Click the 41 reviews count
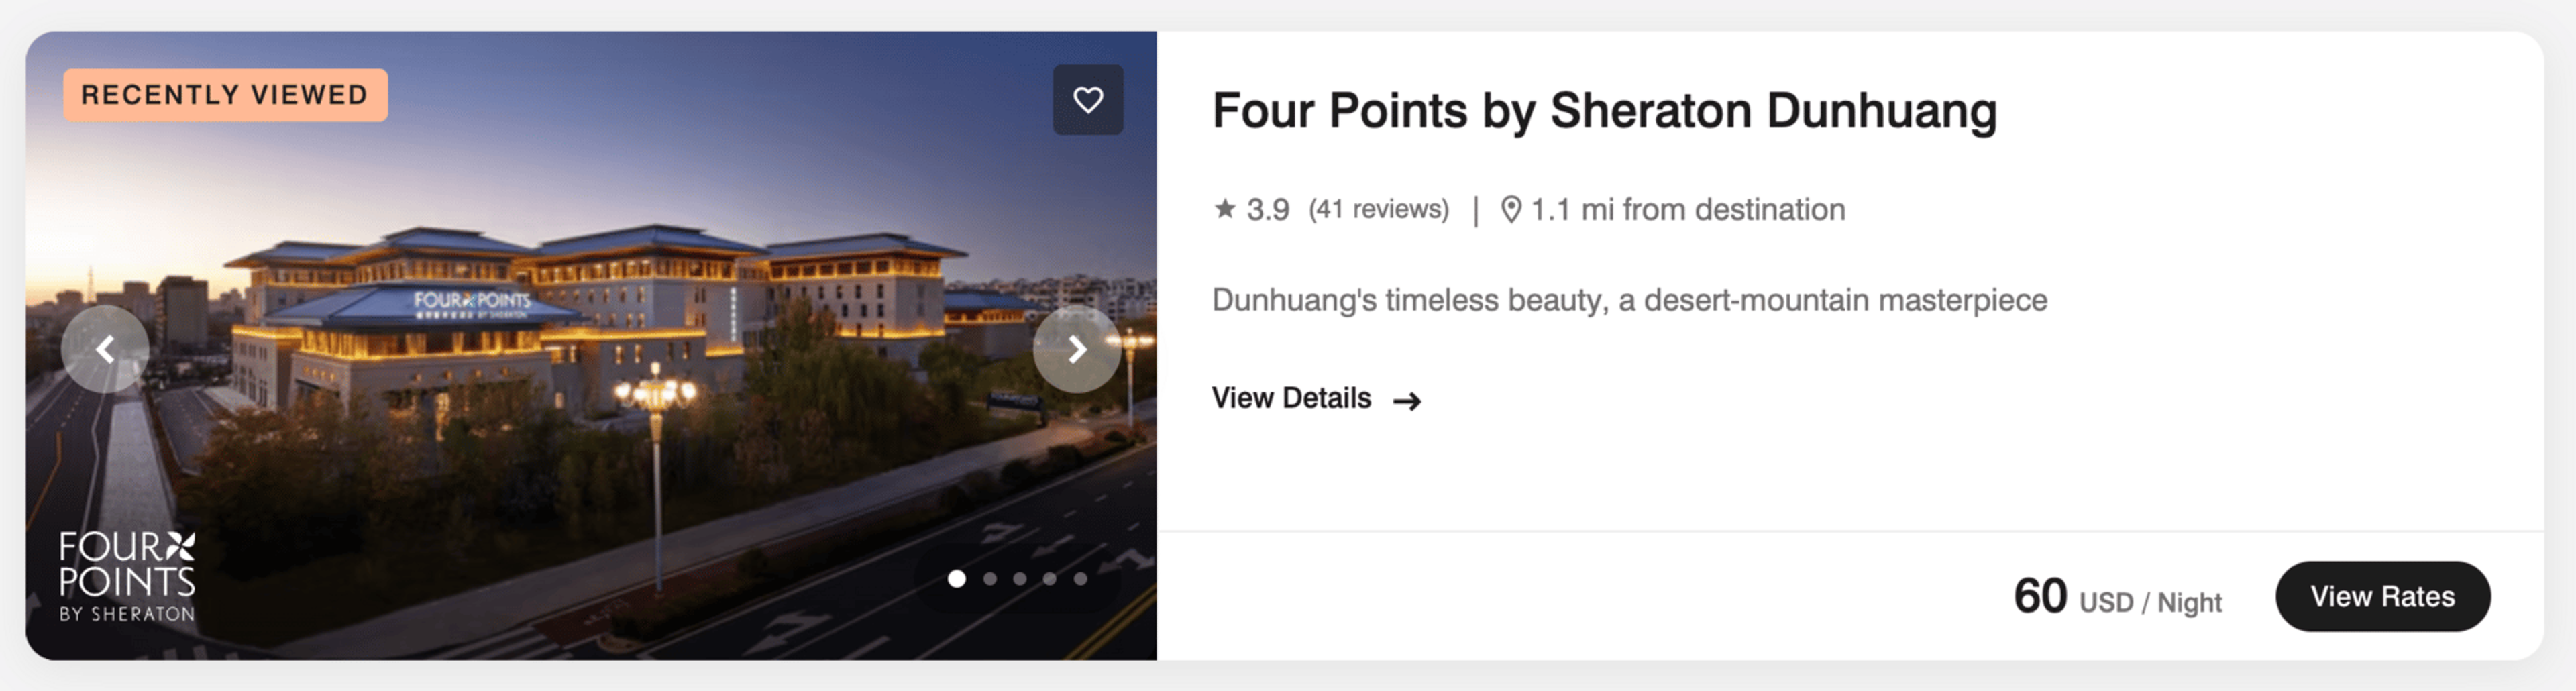2576x691 pixels. (x=1379, y=209)
